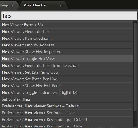Screen dimensions: 138x128
Task: Choose Set Syntax: Hex entry
Action: 67,99
